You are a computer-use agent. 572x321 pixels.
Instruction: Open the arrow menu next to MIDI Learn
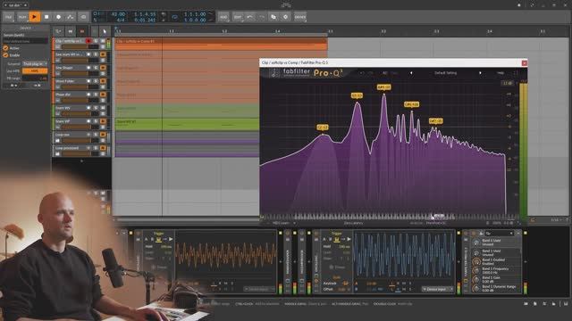[294, 223]
